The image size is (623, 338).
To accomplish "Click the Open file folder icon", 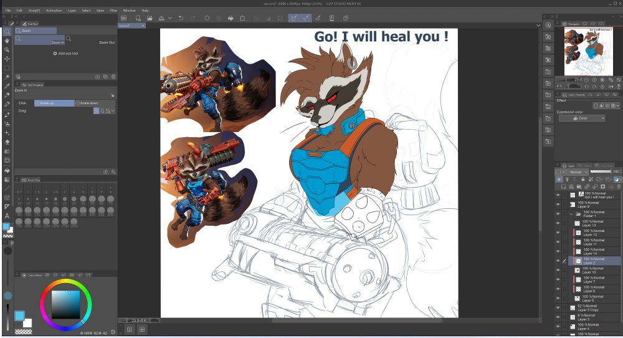I will click(150, 18).
